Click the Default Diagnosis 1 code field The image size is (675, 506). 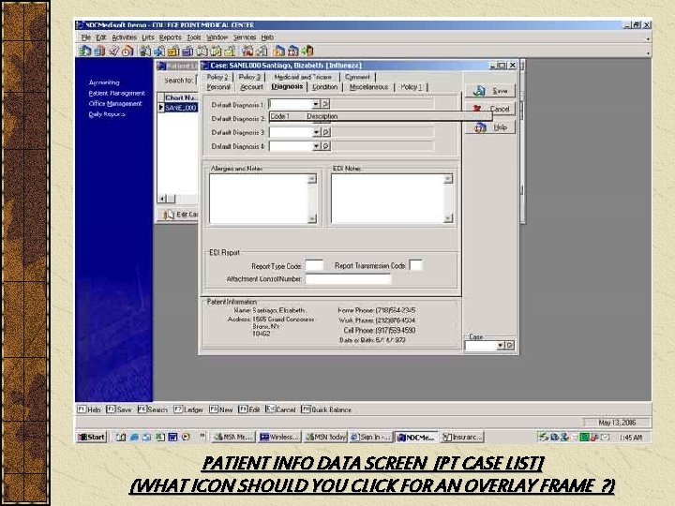(291, 104)
